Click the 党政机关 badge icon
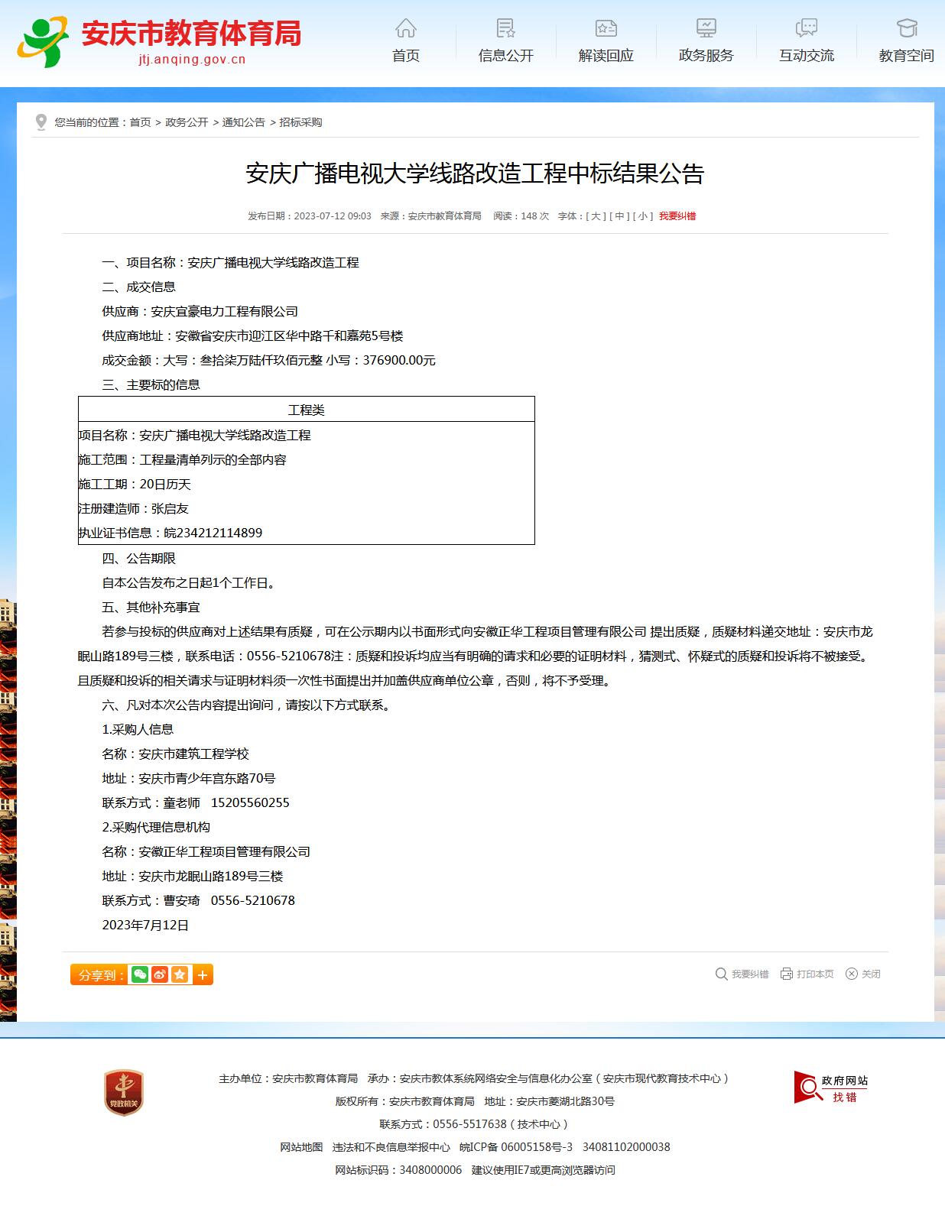This screenshot has width=945, height=1206. (x=124, y=1091)
